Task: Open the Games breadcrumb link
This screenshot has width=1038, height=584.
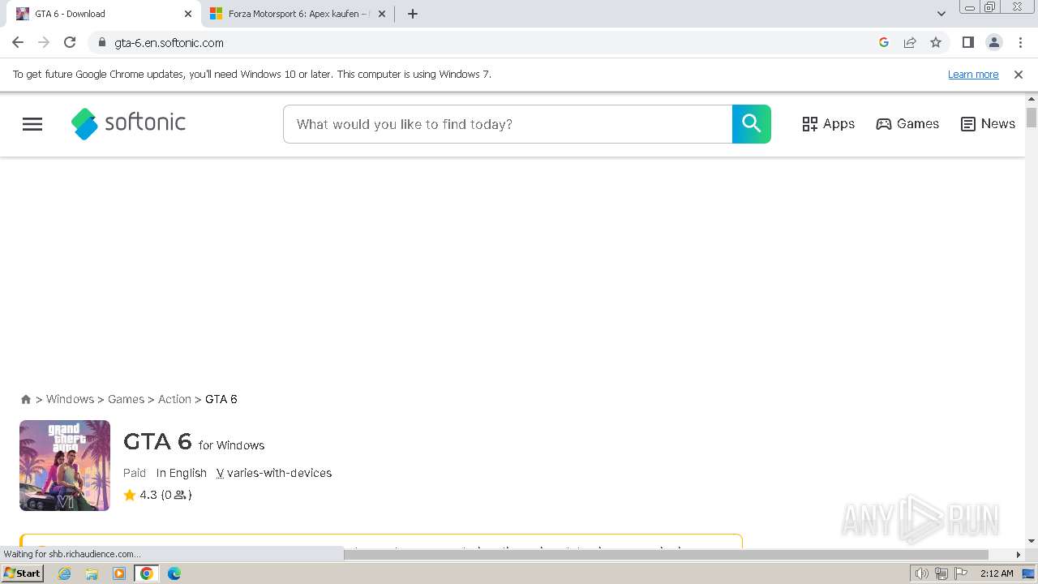Action: [x=126, y=399]
